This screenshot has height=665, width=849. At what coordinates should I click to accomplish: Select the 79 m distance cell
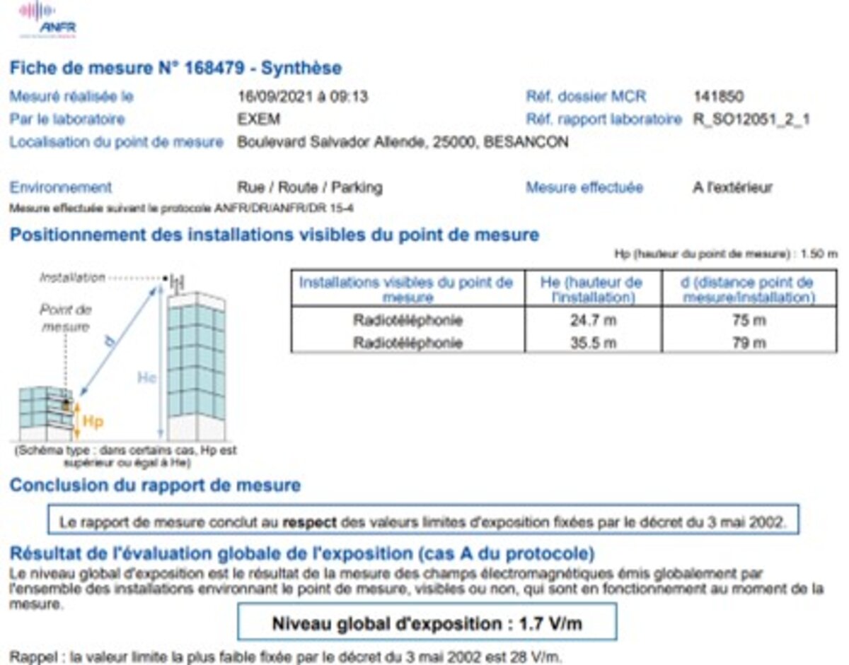(x=749, y=343)
